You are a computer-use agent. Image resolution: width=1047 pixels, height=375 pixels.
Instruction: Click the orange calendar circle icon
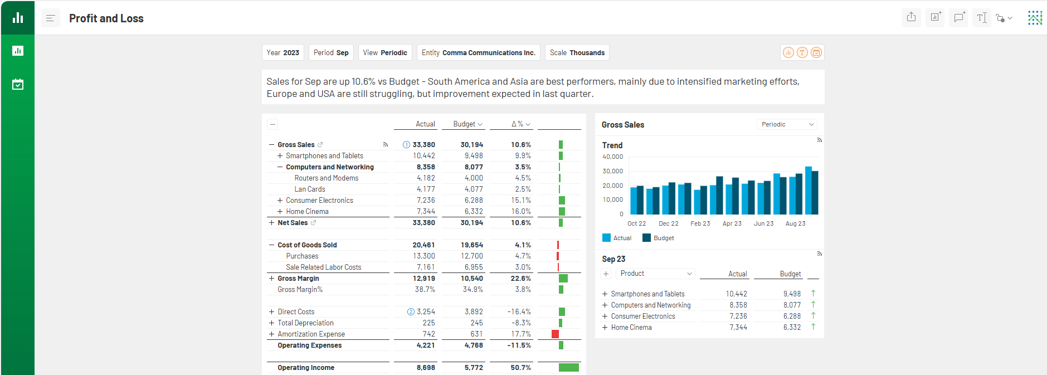tap(816, 52)
